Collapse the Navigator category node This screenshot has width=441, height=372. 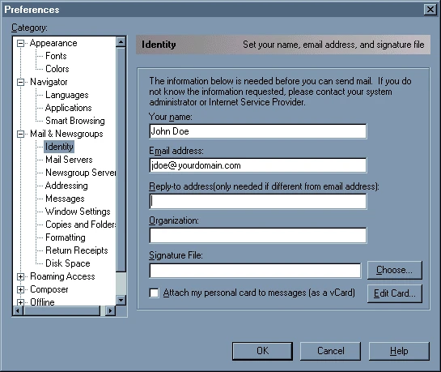20,82
